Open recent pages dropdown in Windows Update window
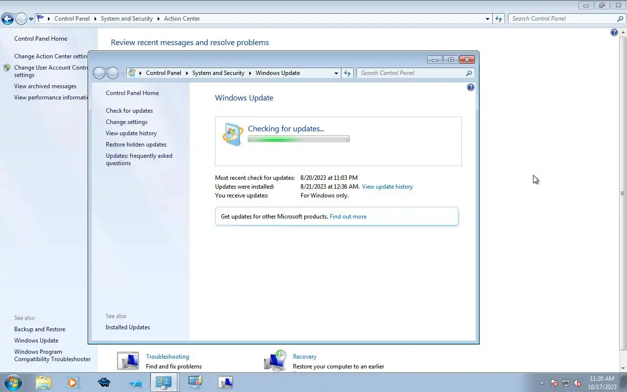The height and width of the screenshot is (392, 627). click(x=123, y=73)
